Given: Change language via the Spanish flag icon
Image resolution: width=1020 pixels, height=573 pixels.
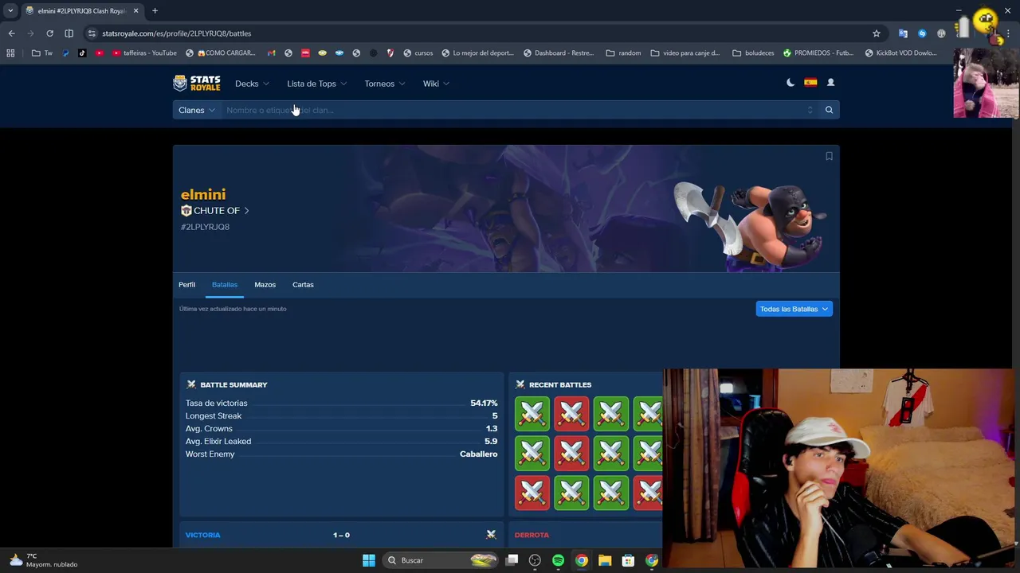Looking at the screenshot, I should click(x=810, y=83).
